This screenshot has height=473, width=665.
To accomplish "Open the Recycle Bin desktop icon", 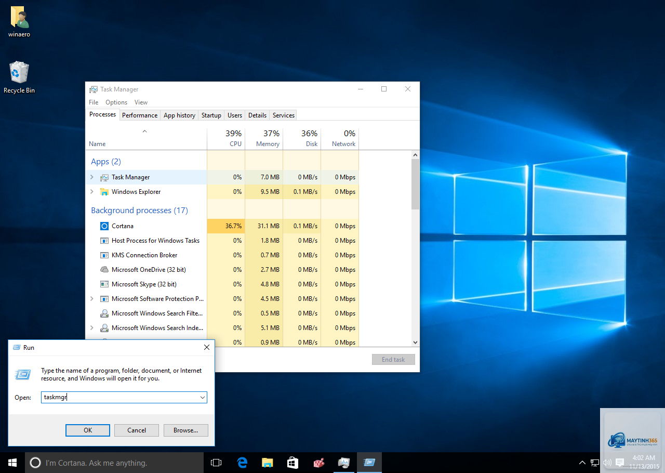I will coord(19,77).
